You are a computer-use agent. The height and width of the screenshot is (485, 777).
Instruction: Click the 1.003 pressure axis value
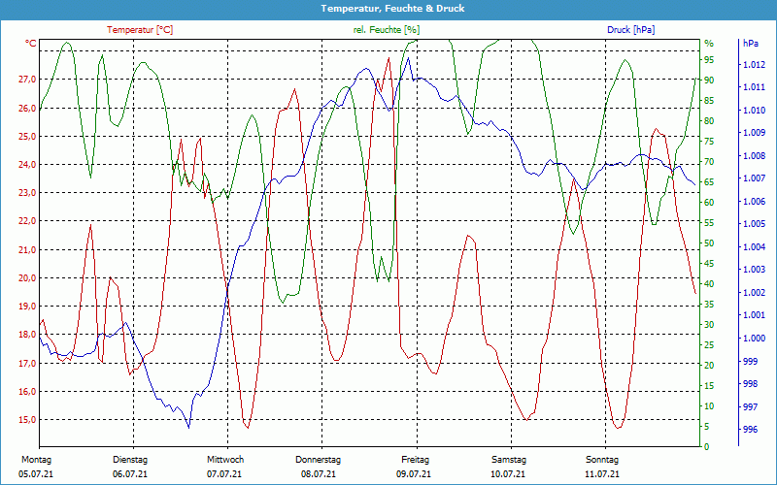coord(754,270)
